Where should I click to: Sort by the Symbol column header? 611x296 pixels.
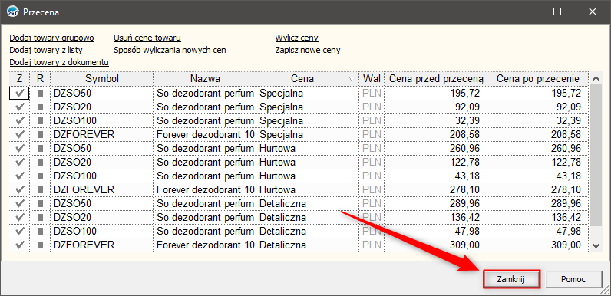point(102,79)
